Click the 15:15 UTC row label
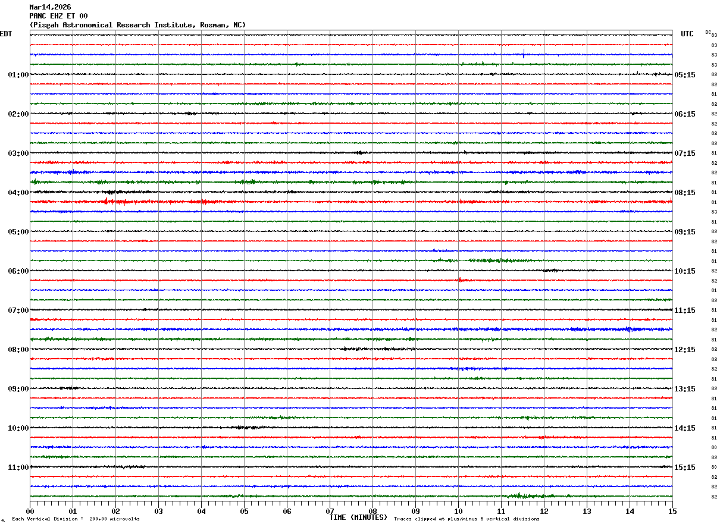Screen dimensions: 720x527 [x=685, y=468]
